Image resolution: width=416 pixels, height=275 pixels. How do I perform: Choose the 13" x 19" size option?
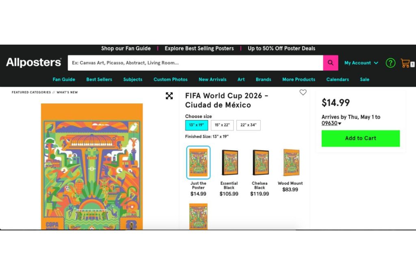pos(197,125)
